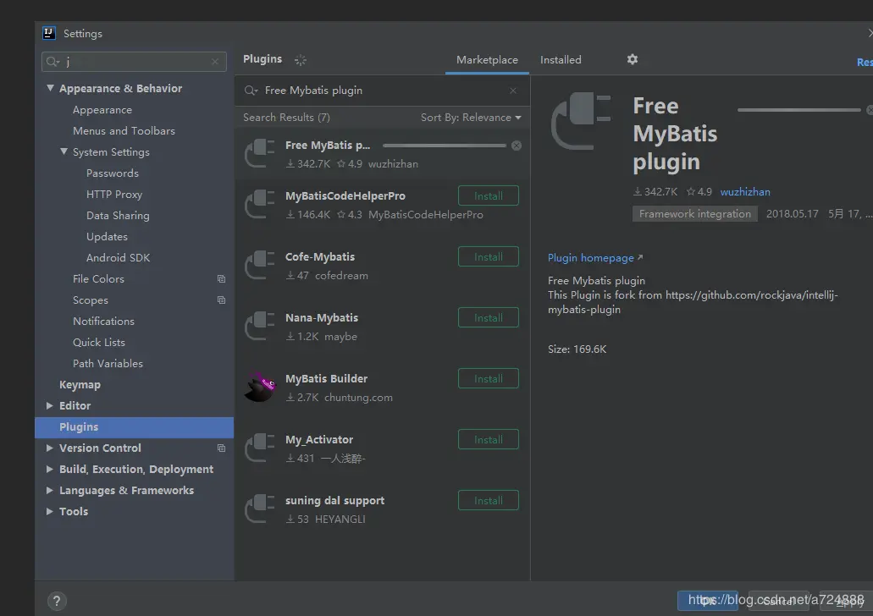Click the MyBatisCodeHelperPro plugin icon
The width and height of the screenshot is (873, 616).
[259, 204]
